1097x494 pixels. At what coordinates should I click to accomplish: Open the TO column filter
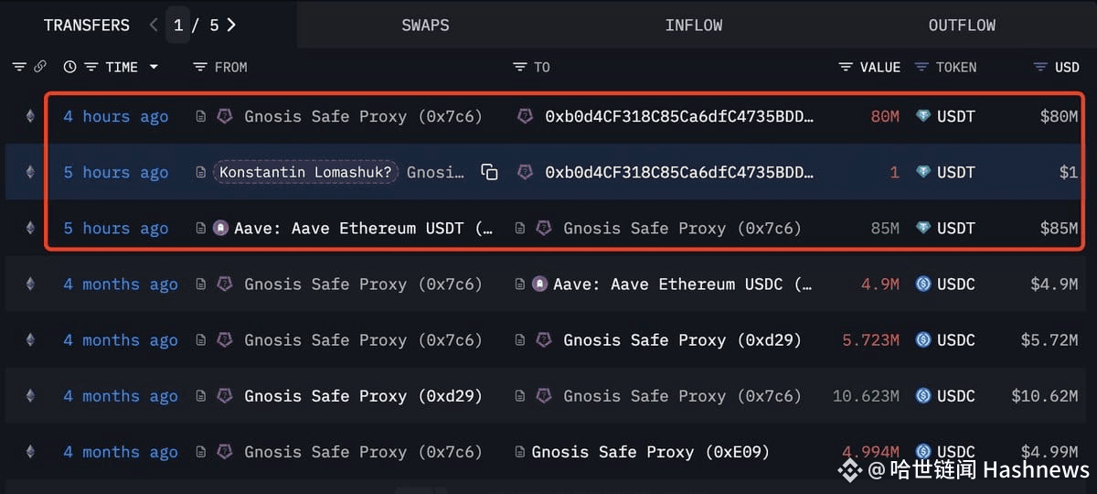(x=520, y=67)
